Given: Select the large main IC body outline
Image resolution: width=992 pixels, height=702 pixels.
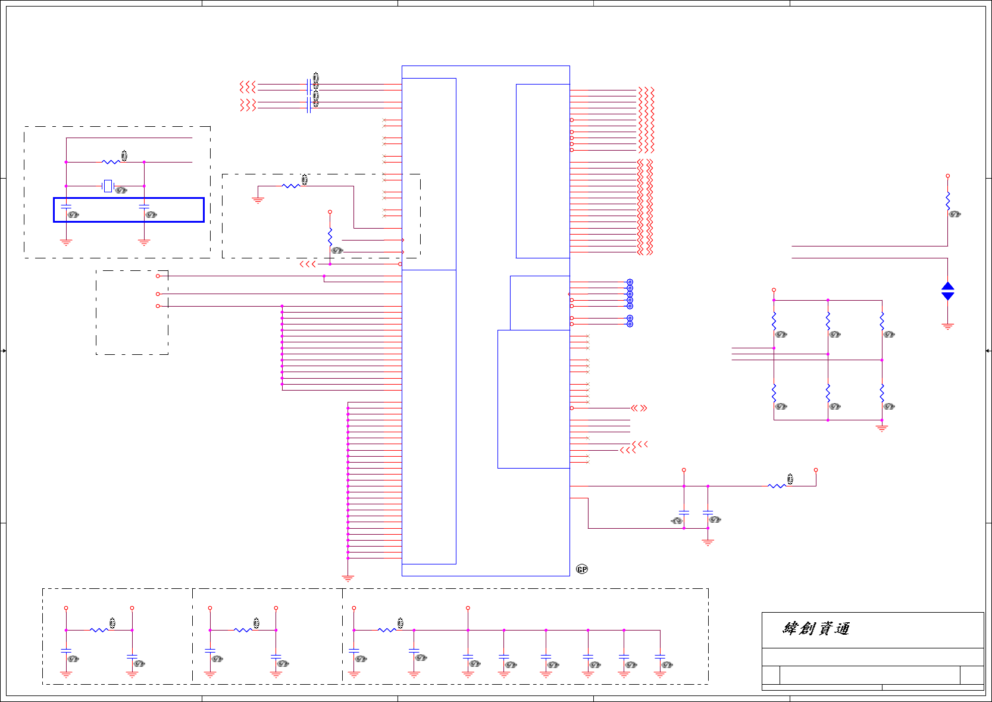Looking at the screenshot, I should (x=486, y=321).
